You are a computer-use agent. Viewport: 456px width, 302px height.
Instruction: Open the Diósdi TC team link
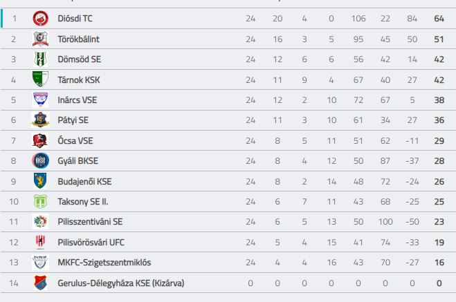(x=75, y=19)
